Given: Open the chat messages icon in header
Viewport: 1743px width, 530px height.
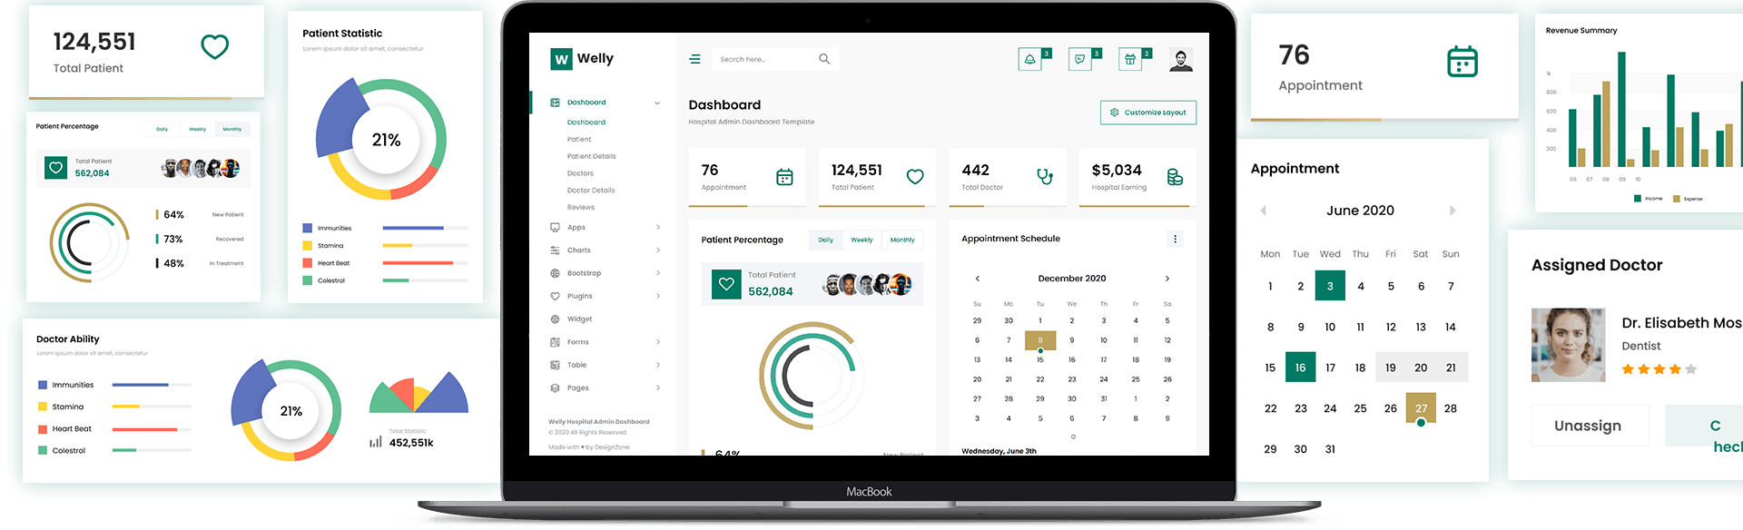Looking at the screenshot, I should [x=1079, y=60].
